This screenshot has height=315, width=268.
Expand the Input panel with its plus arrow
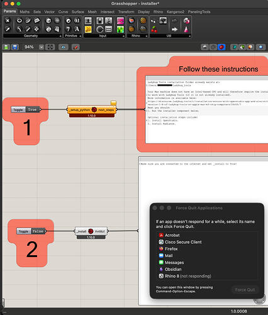123,36
